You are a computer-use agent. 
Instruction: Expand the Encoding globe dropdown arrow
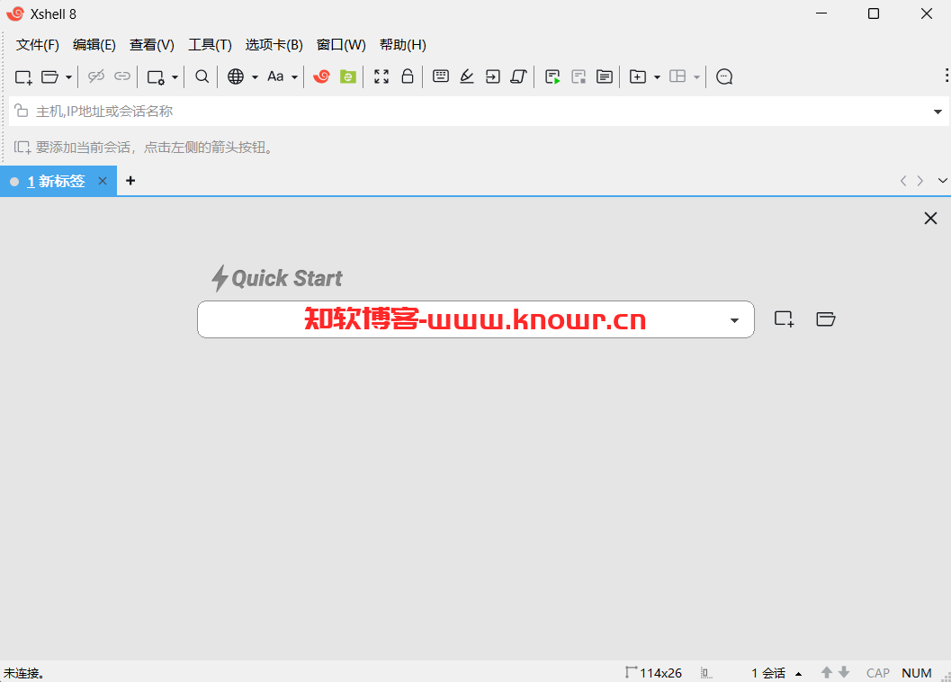pos(255,77)
